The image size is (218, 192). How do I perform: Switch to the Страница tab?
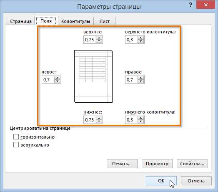coord(21,21)
